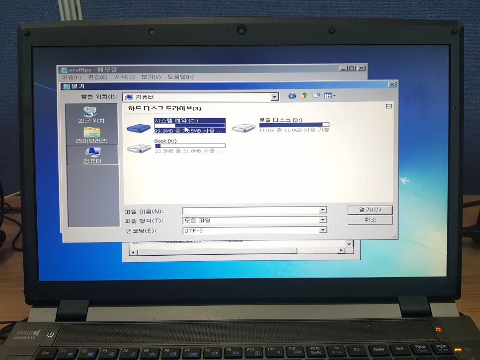480x360 pixels.
Task: Select 컴퓨터 in the places sidebar
Action: point(92,155)
